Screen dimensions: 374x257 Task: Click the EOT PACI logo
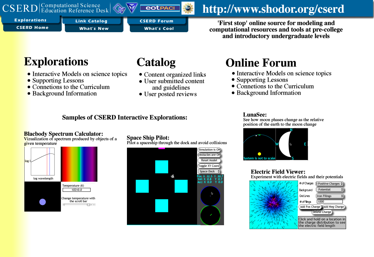tap(160, 8)
